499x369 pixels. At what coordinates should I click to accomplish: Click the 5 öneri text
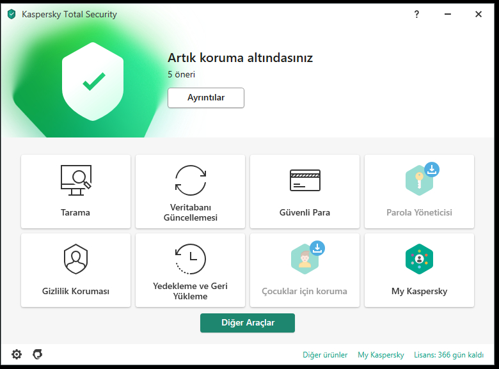pyautogui.click(x=182, y=74)
